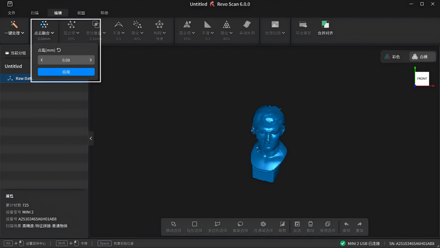Click the reset icon beside 点距(mm)
The width and height of the screenshot is (440, 248).
point(59,50)
